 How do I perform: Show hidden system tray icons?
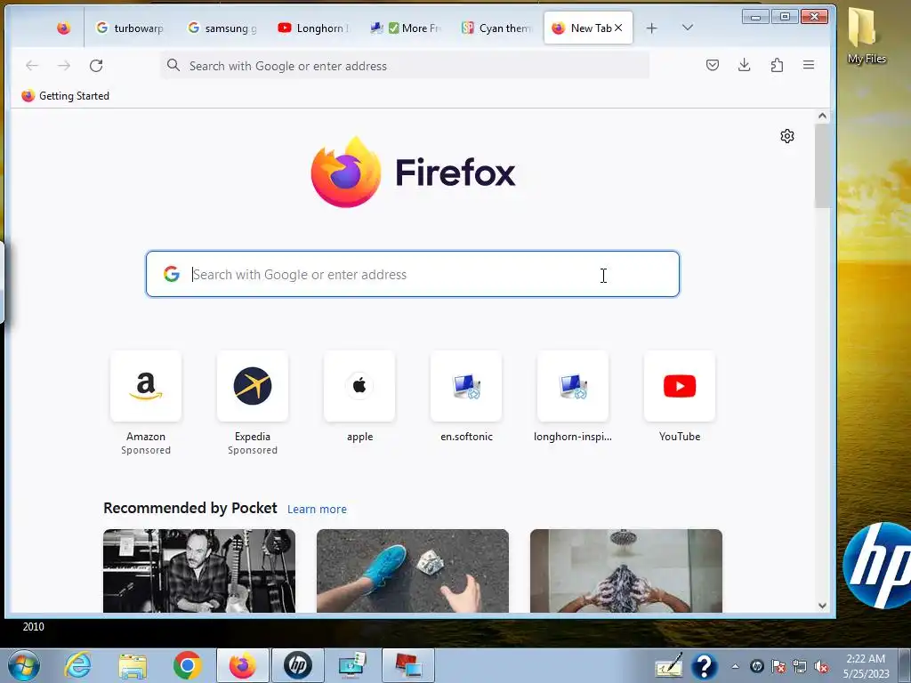tap(736, 666)
